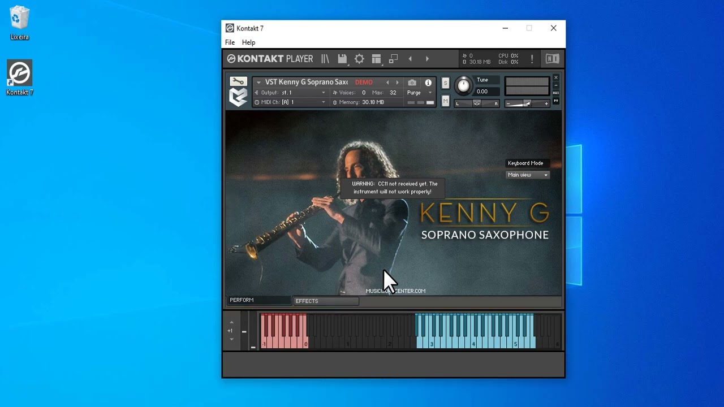Shift keyboard octave down arrow
724x407 pixels.
[231, 339]
